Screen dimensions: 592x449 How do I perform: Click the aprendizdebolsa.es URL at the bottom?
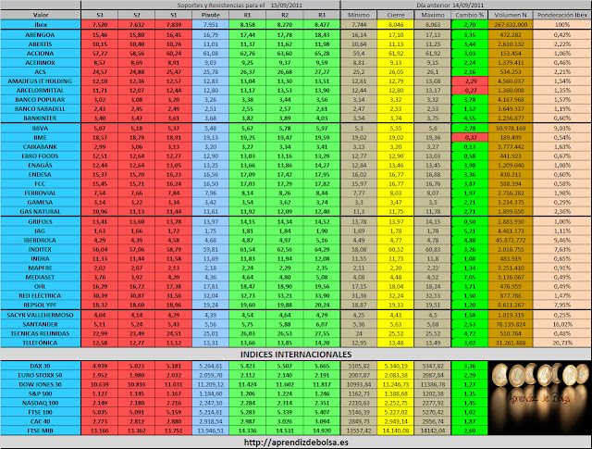[296, 443]
